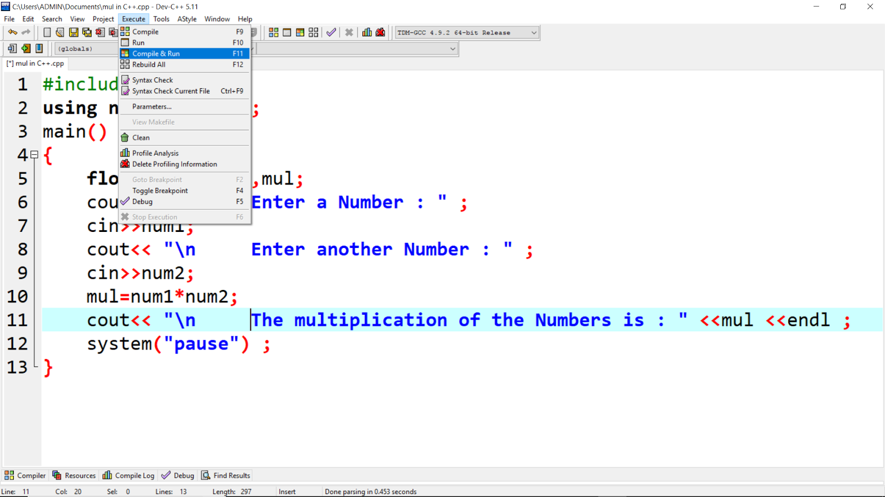Select the mul in C++.cpp editor tab

(x=35, y=64)
